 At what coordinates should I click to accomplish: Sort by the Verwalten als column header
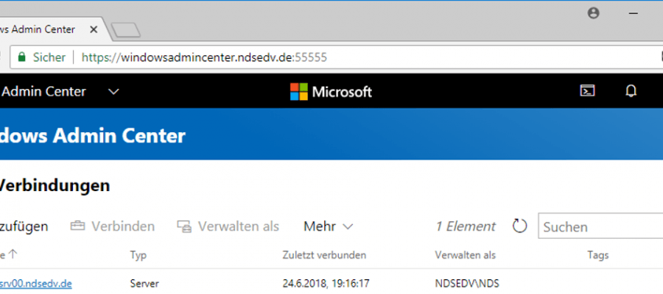point(465,255)
